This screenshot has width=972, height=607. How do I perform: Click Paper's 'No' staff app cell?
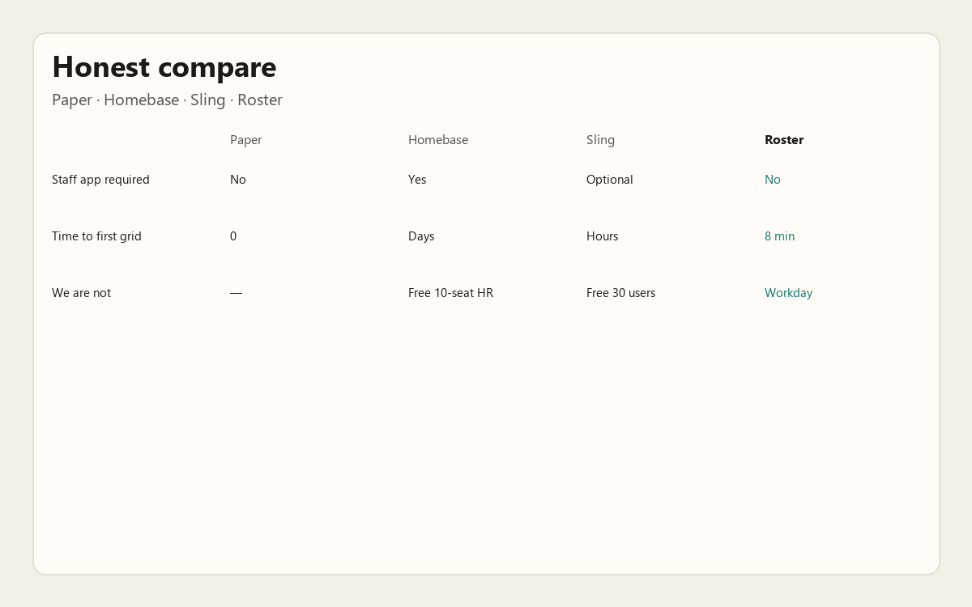238,180
